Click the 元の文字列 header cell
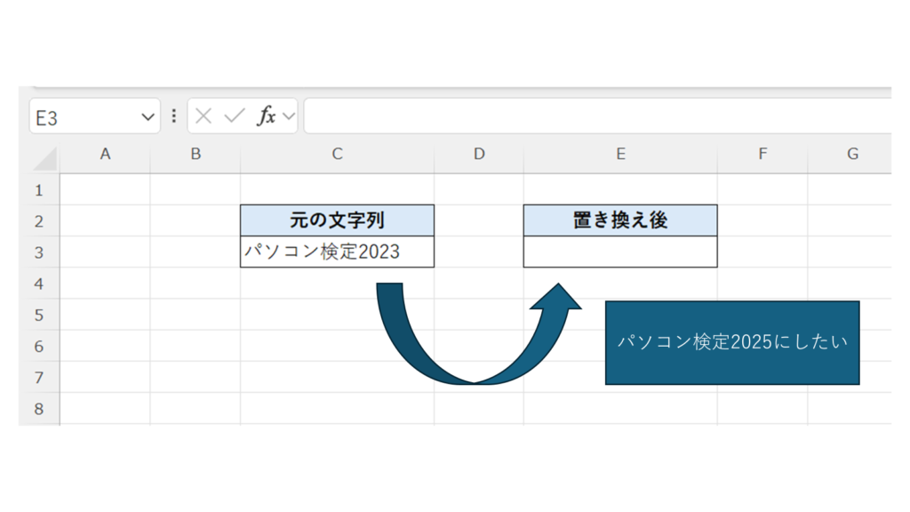This screenshot has width=910, height=512. tap(337, 220)
